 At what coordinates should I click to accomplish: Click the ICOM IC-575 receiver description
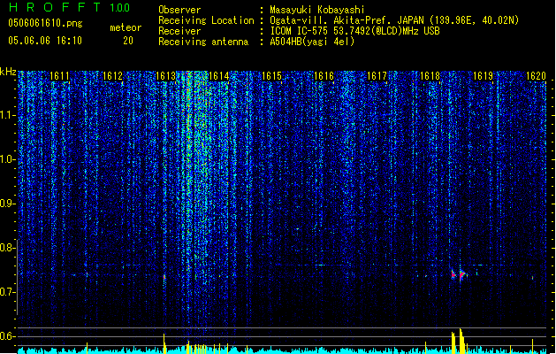point(354,31)
